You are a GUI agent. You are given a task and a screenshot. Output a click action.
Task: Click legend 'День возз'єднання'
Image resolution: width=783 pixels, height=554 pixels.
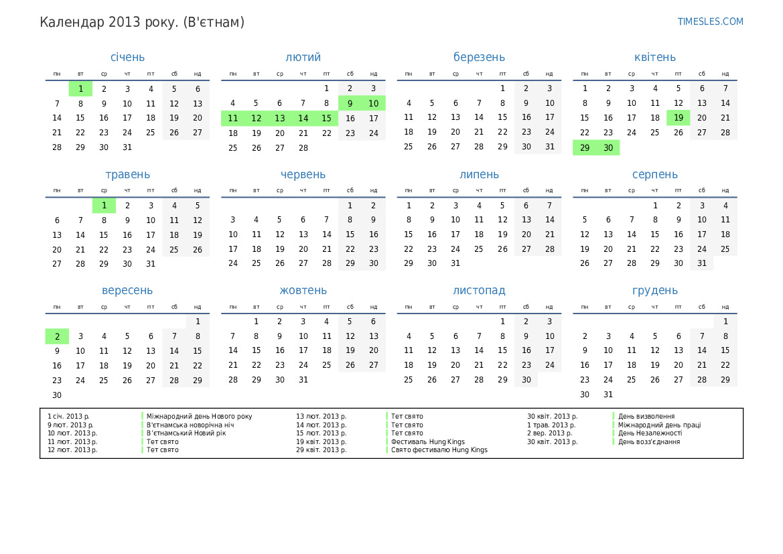pyautogui.click(x=648, y=441)
